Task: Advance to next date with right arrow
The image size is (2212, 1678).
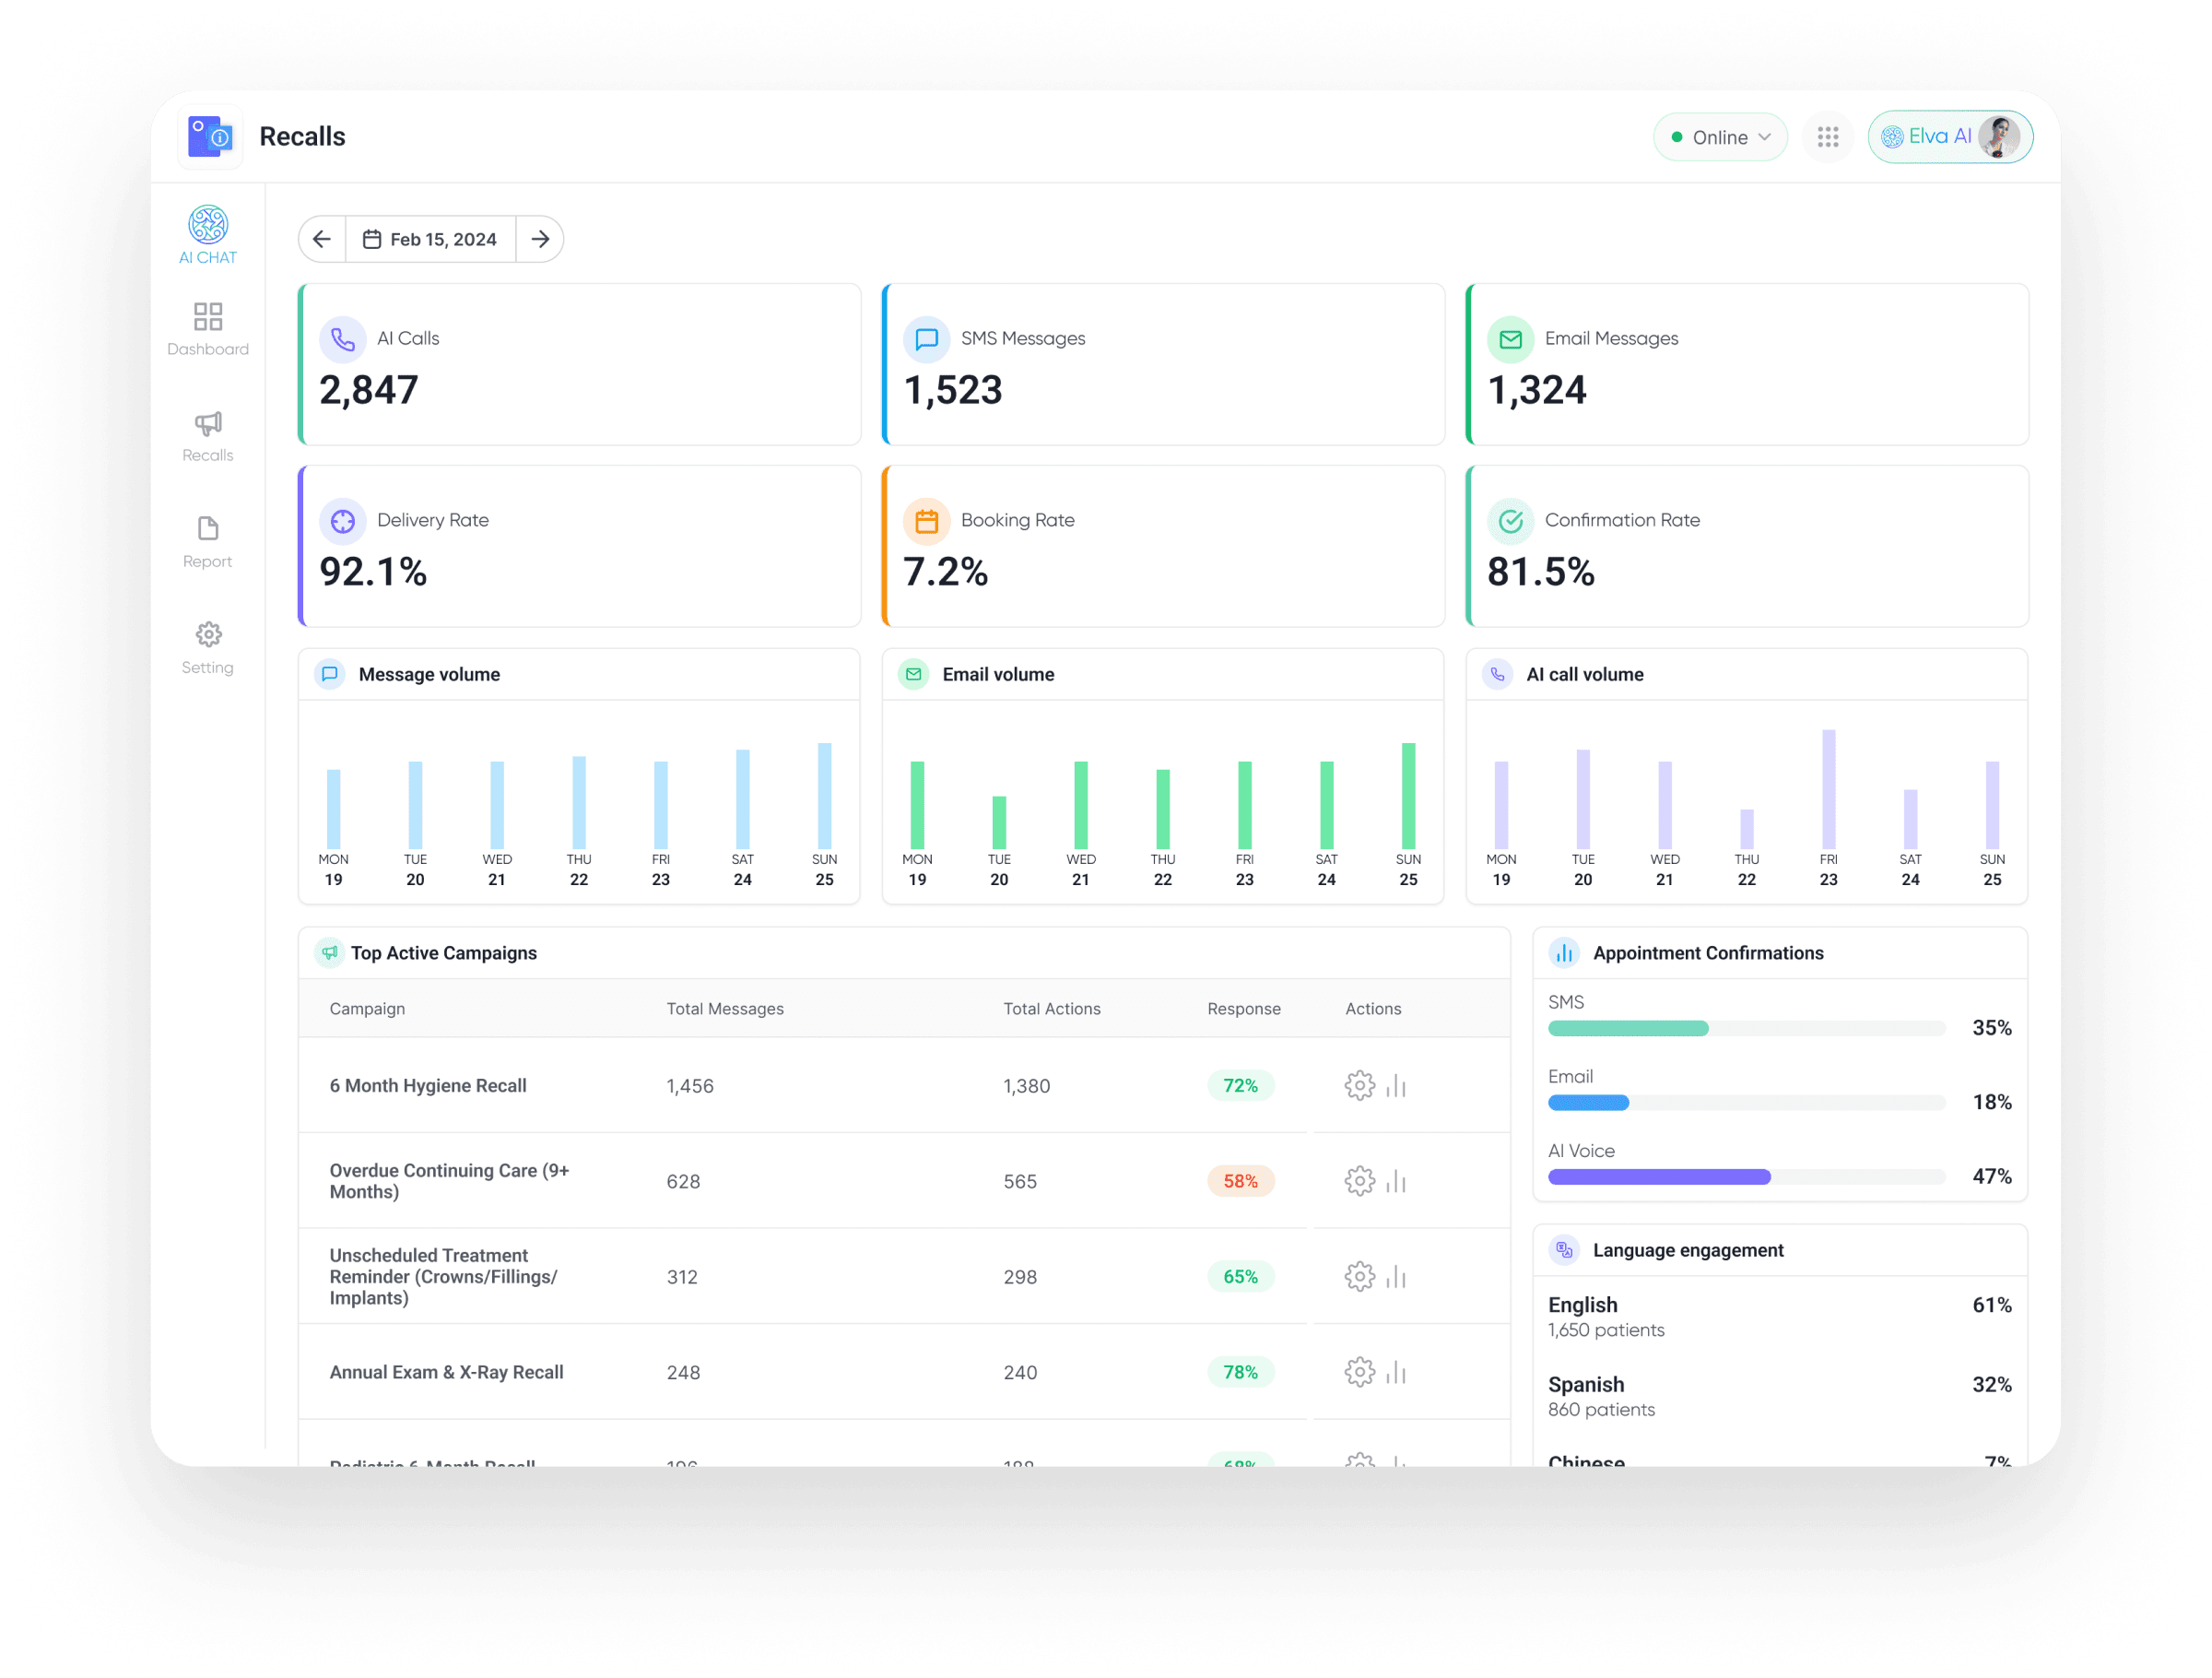Action: point(540,239)
